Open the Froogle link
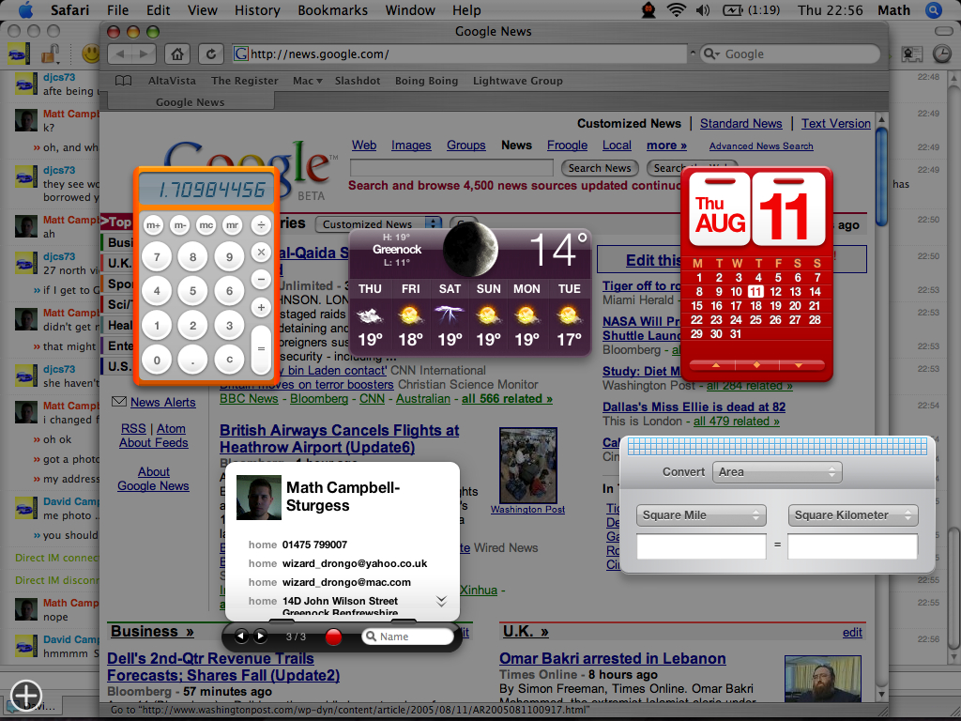This screenshot has width=961, height=721. pyautogui.click(x=567, y=146)
